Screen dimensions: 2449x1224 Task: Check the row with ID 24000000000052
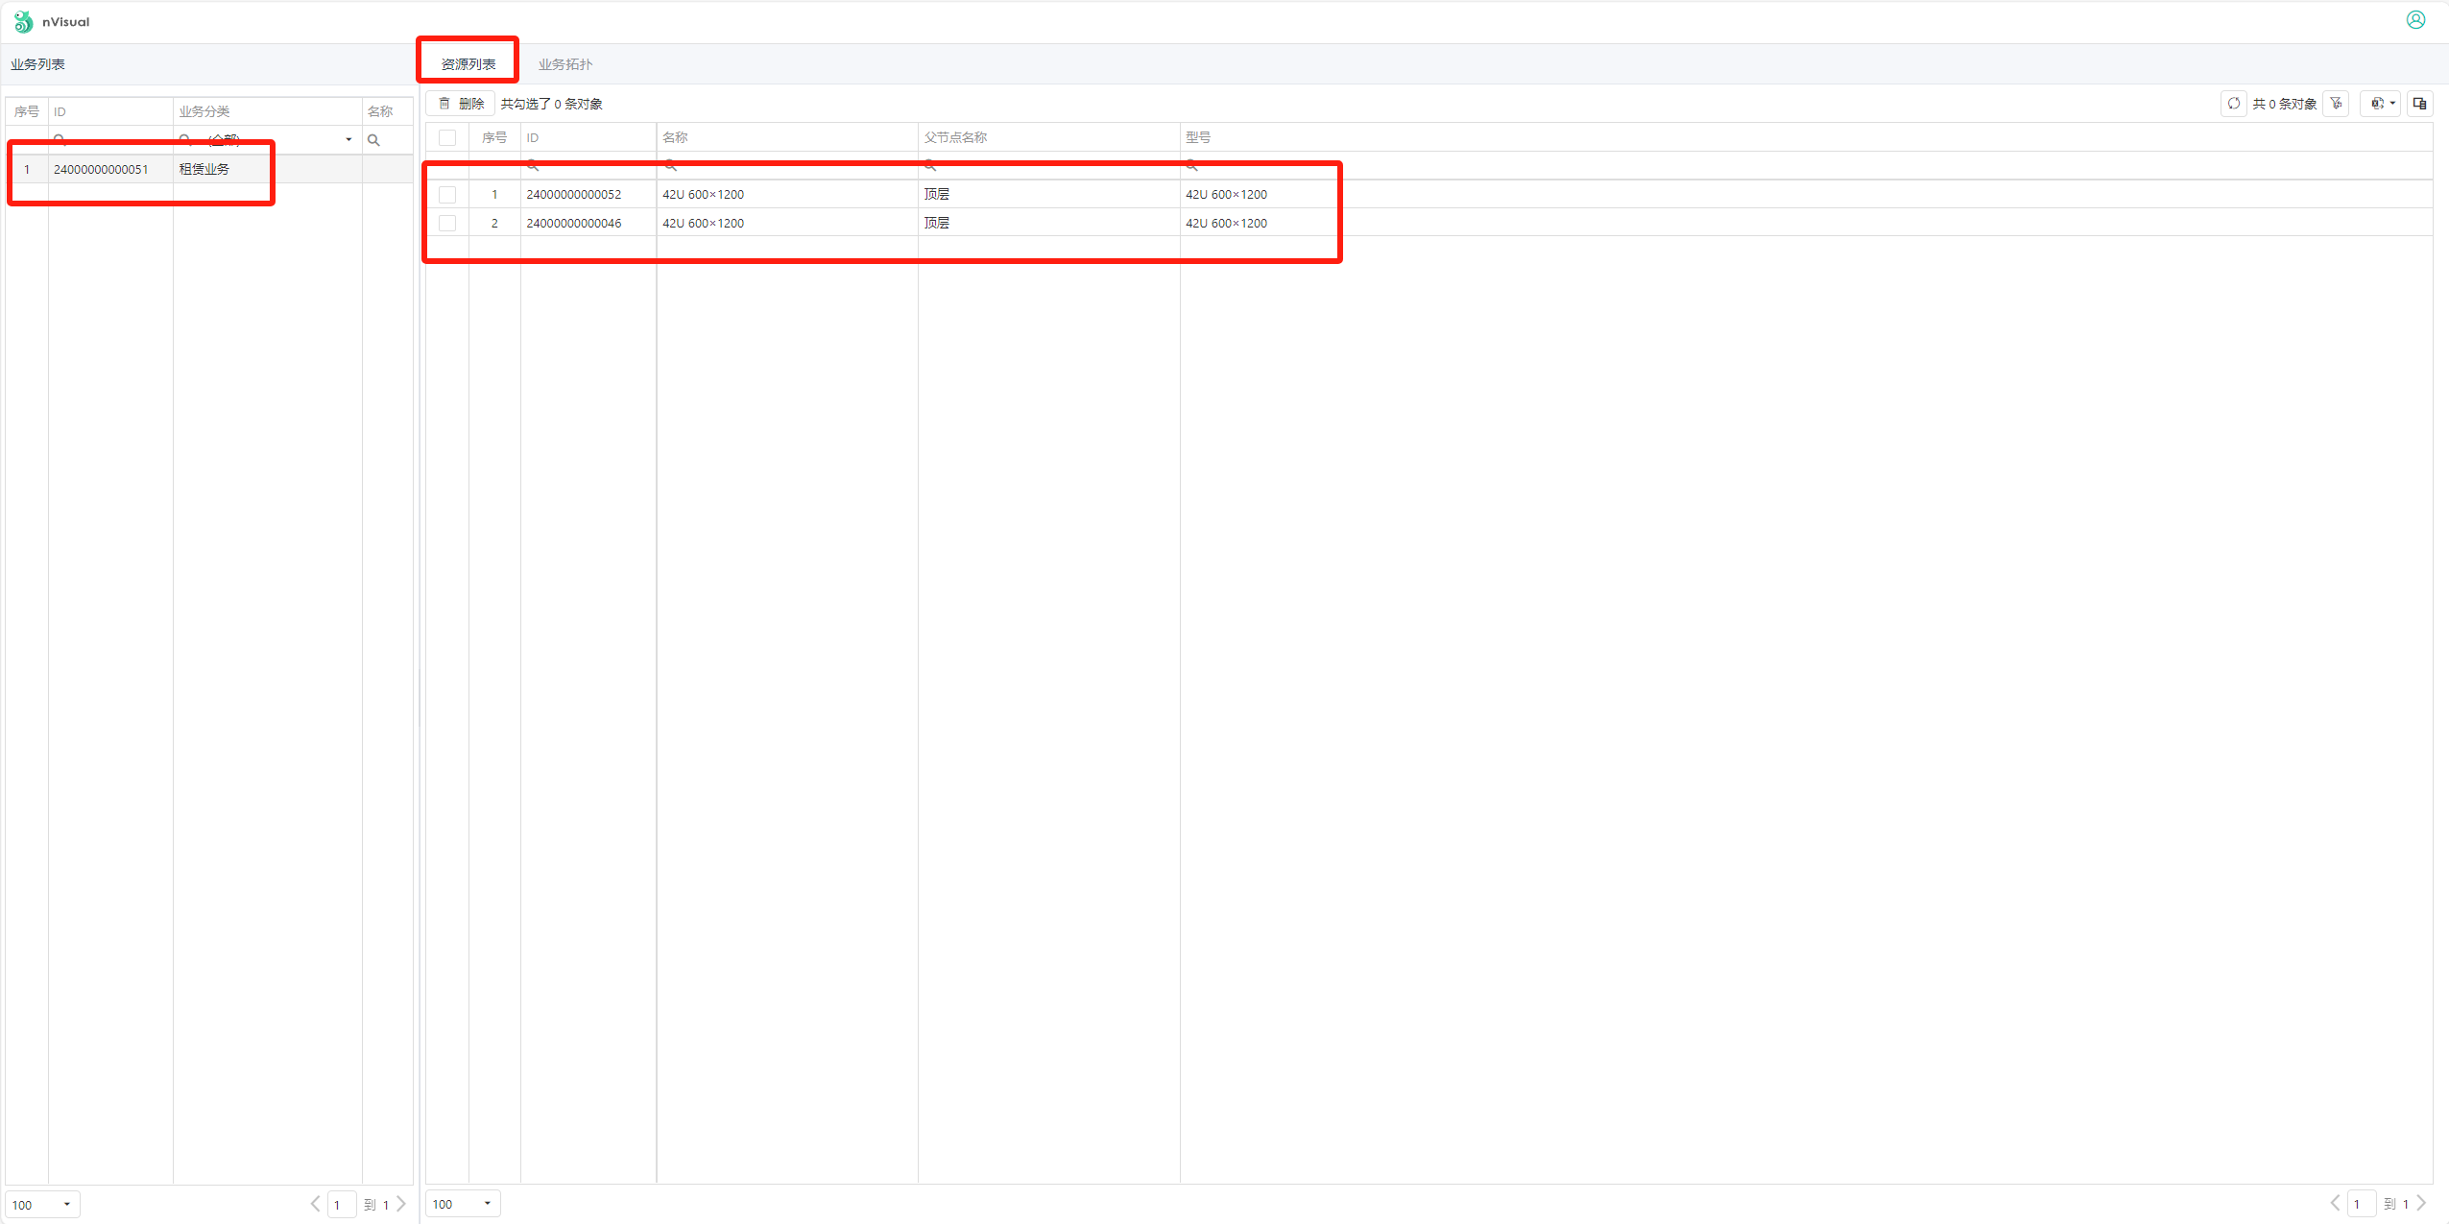tap(447, 195)
